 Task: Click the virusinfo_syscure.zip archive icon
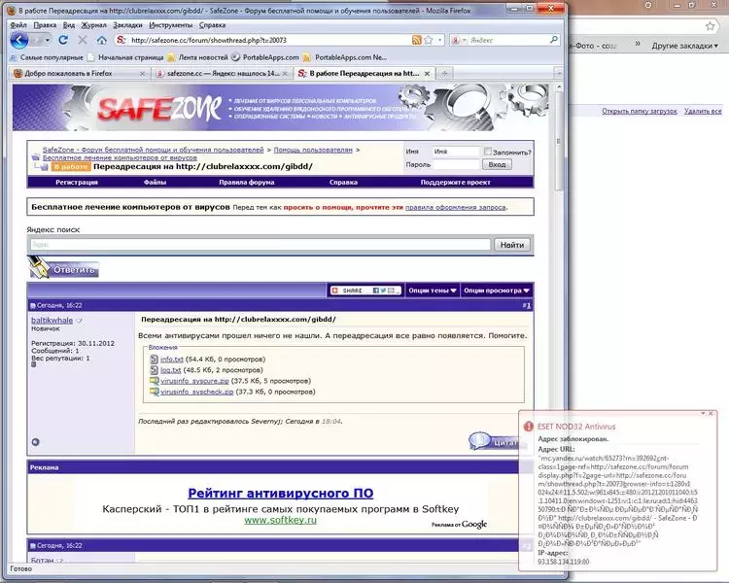tap(154, 381)
